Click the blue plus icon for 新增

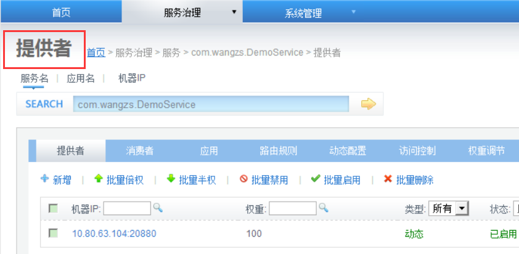click(44, 179)
